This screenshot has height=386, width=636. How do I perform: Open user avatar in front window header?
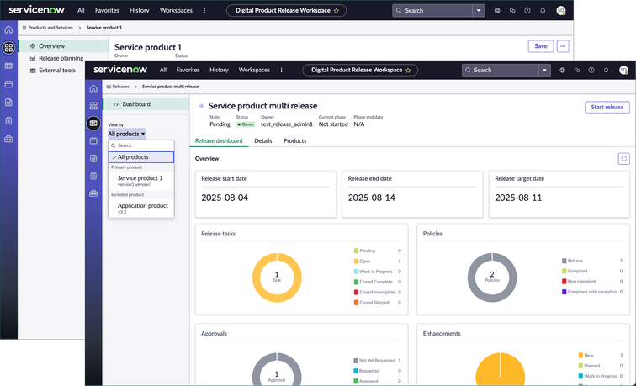(x=623, y=70)
